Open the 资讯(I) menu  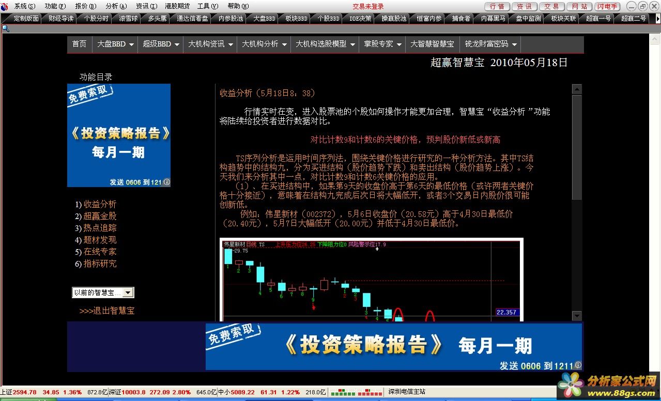pos(147,6)
